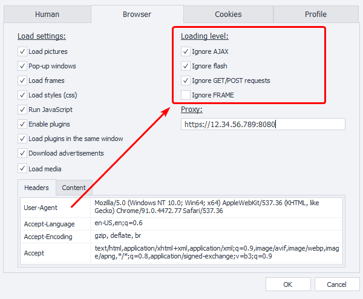Disable the Load media checkbox
This screenshot has height=299, width=363.
[22, 169]
